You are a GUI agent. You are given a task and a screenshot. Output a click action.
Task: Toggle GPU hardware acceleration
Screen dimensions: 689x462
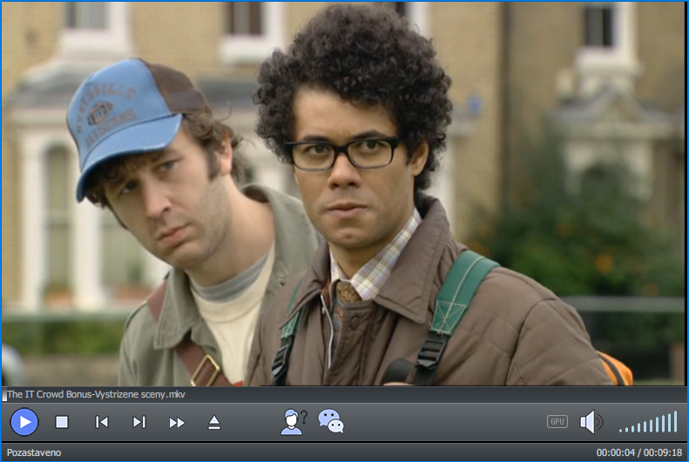pos(557,422)
